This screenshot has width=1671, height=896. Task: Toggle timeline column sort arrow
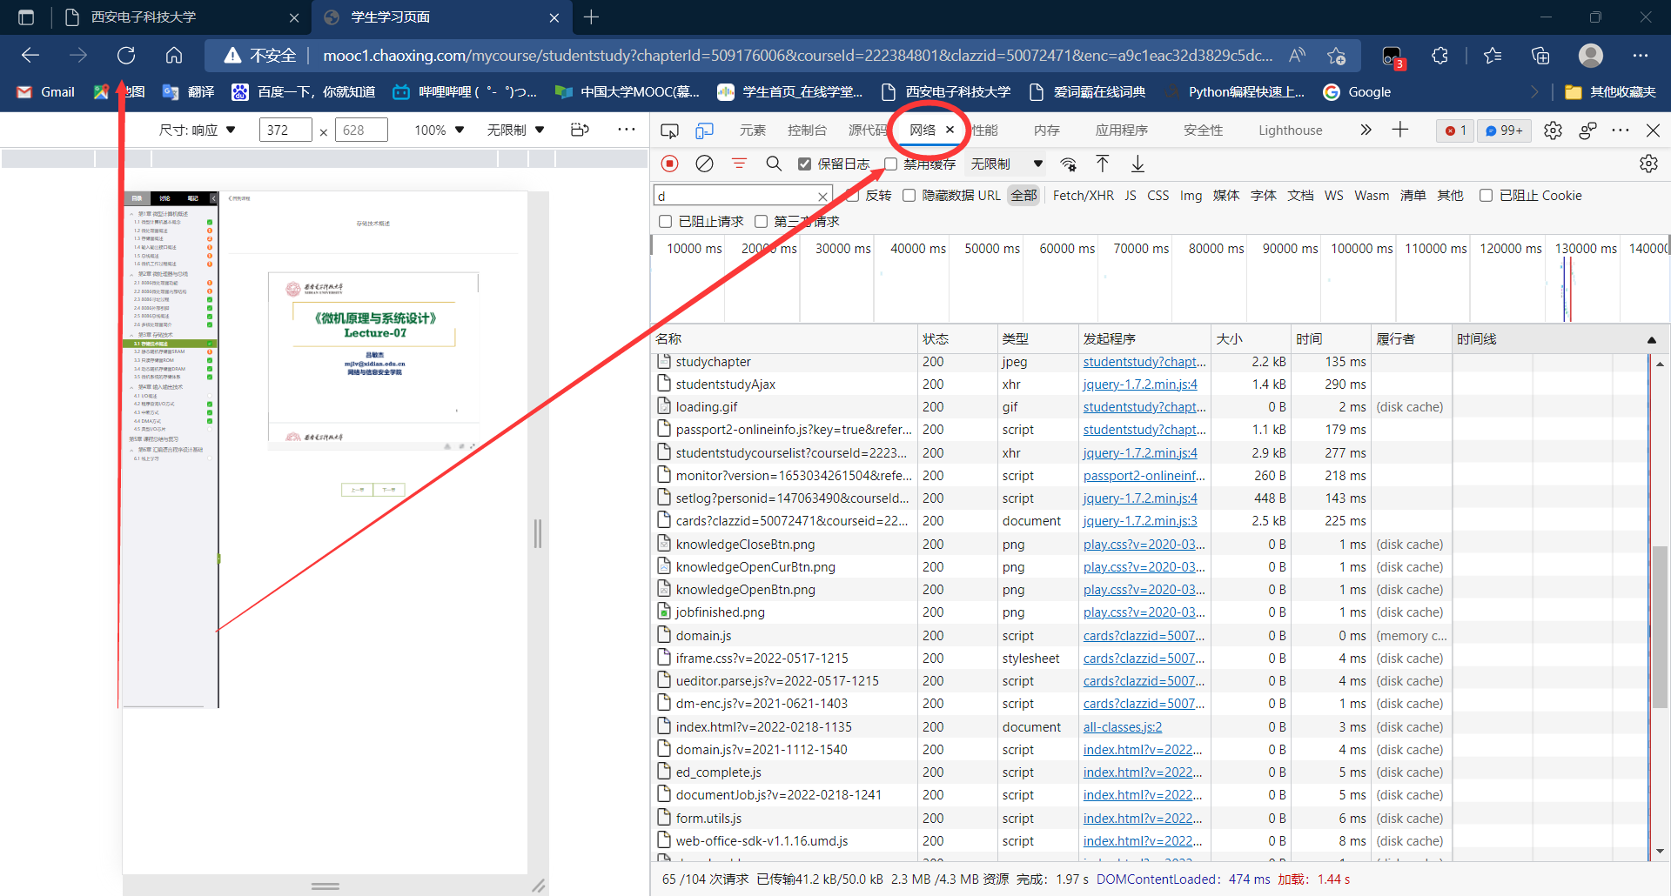[x=1651, y=340]
